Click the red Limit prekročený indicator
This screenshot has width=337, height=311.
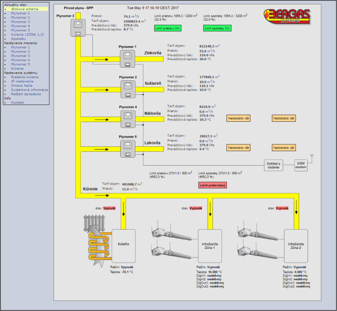(x=212, y=185)
